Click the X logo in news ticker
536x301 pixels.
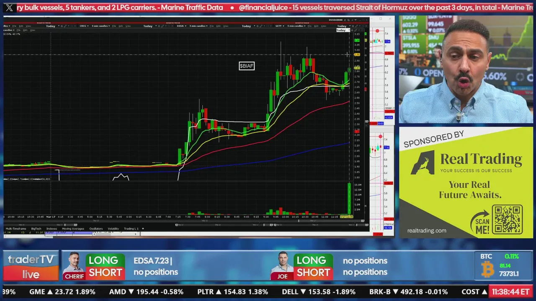pos(9,8)
